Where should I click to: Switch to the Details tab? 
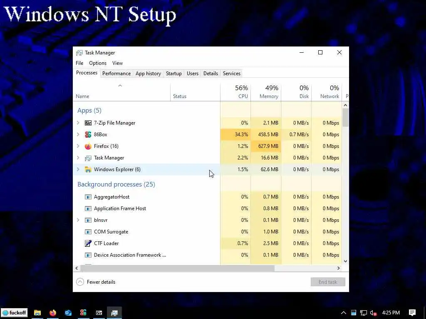coord(211,74)
